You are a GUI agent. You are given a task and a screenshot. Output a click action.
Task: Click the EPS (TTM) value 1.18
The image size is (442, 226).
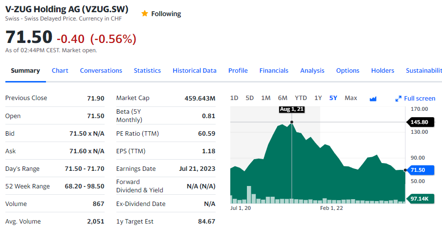click(209, 151)
